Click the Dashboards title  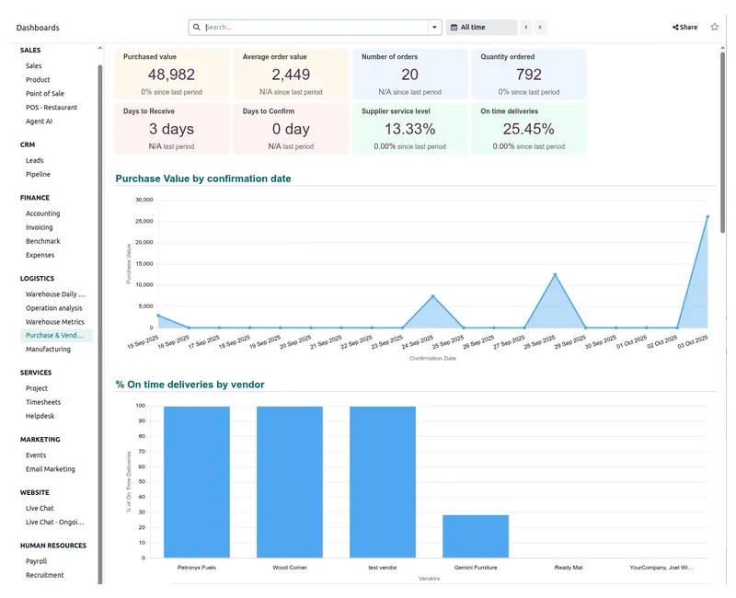point(38,28)
